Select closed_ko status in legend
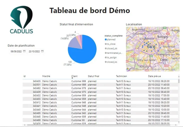This screenshot has height=127, width=183. pos(112,62)
